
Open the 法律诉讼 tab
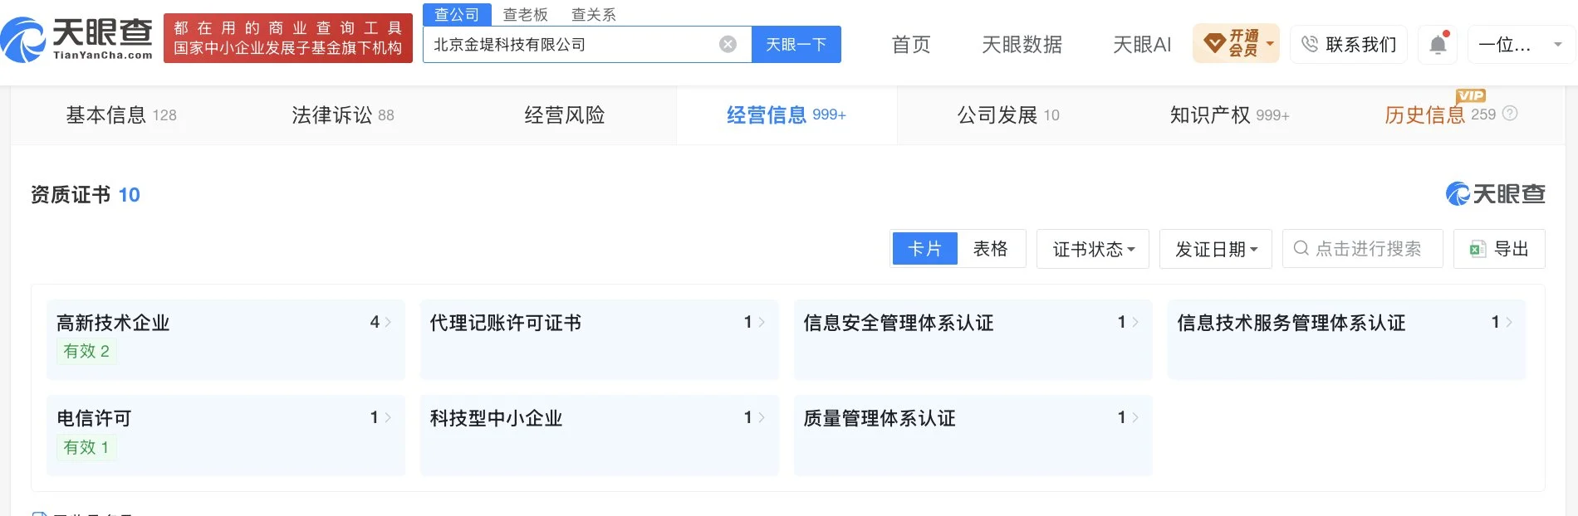tap(342, 114)
